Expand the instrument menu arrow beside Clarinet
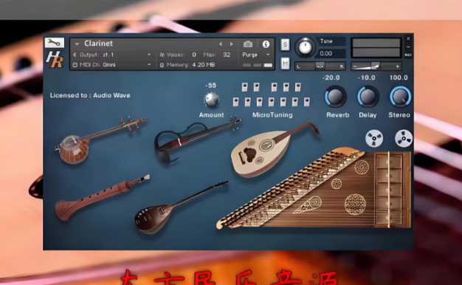The height and width of the screenshot is (285, 462). 77,44
